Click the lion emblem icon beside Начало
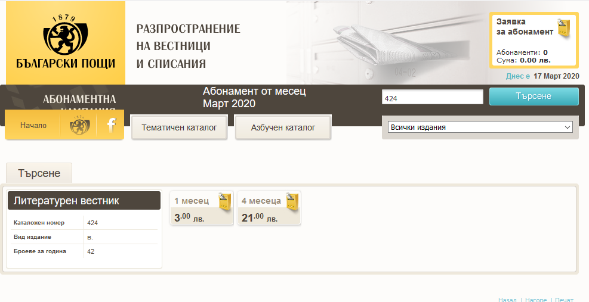The width and height of the screenshot is (589, 302). [x=80, y=125]
